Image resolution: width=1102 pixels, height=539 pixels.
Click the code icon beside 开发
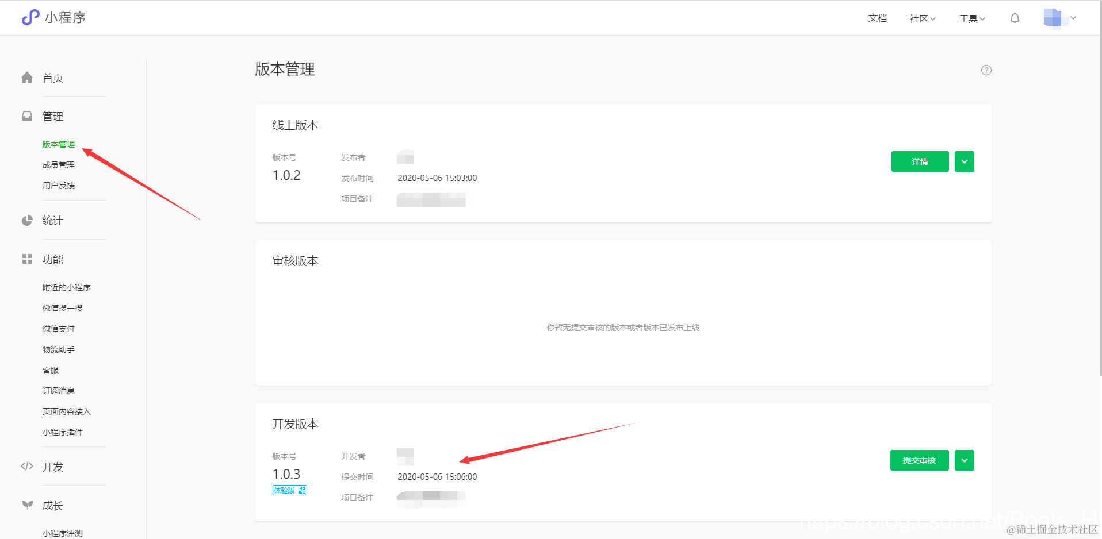coord(27,466)
